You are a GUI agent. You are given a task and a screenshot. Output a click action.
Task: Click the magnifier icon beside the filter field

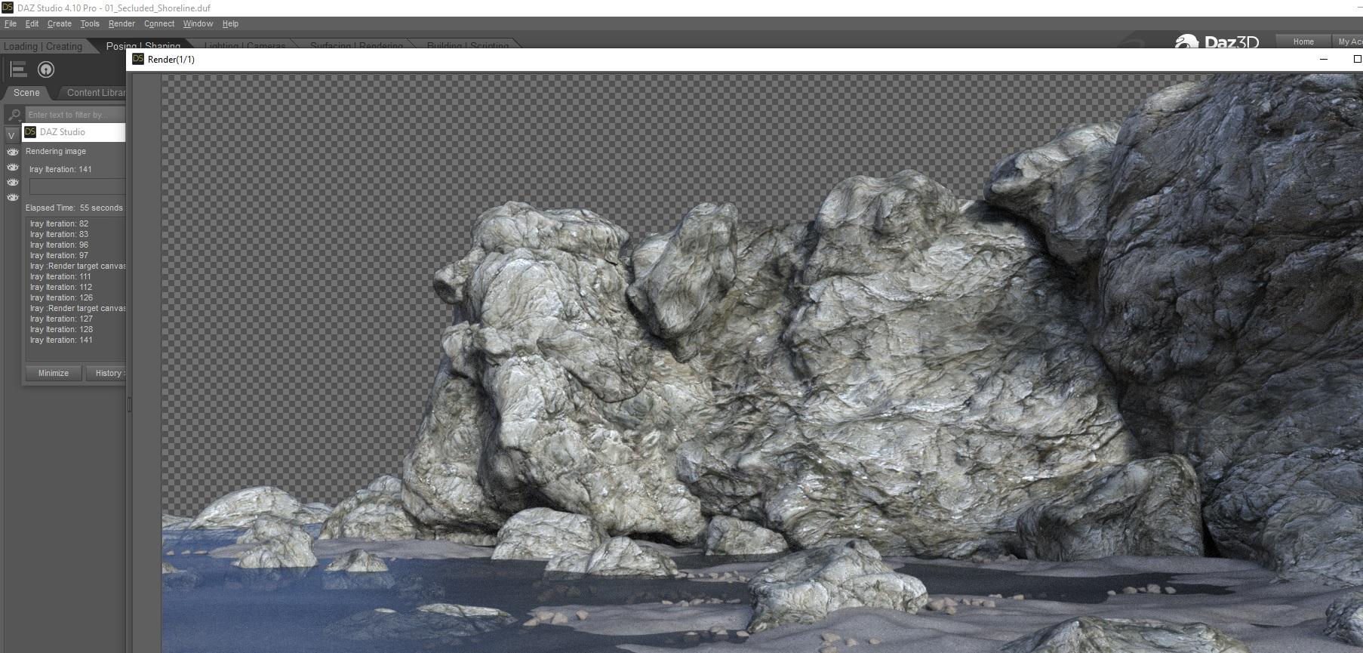(14, 115)
